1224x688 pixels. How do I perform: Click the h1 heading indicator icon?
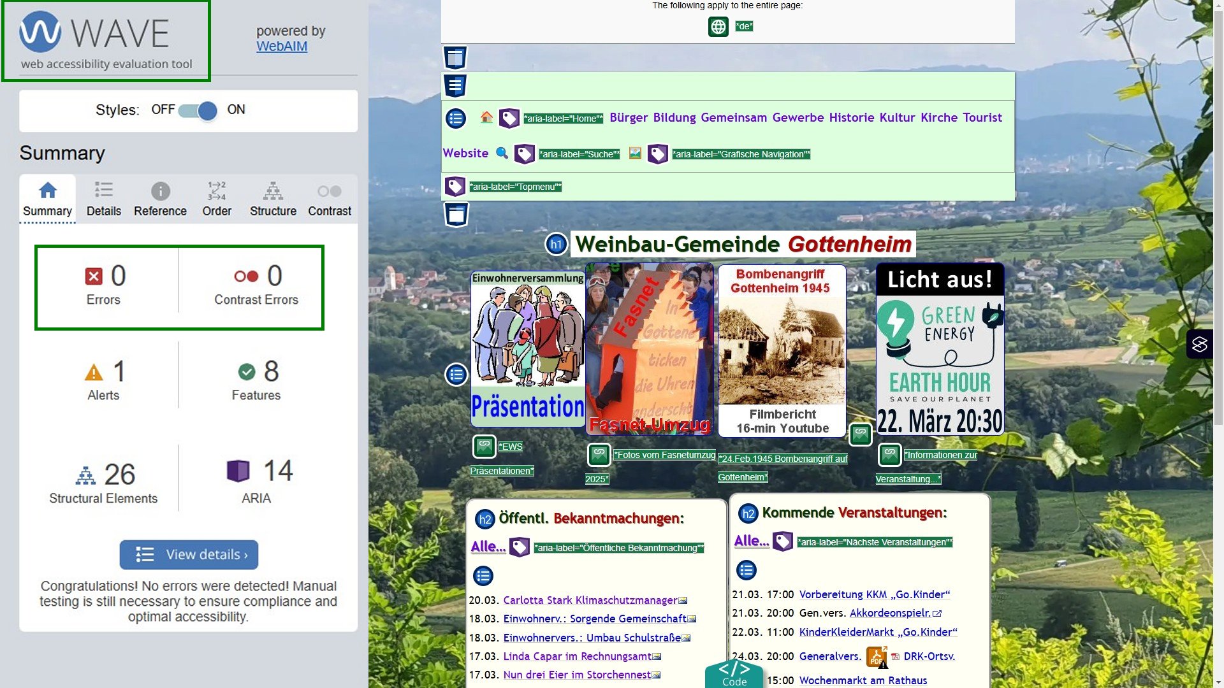pyautogui.click(x=556, y=245)
